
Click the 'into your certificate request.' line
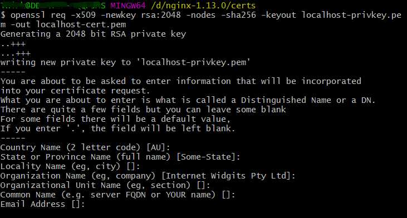[75, 91]
